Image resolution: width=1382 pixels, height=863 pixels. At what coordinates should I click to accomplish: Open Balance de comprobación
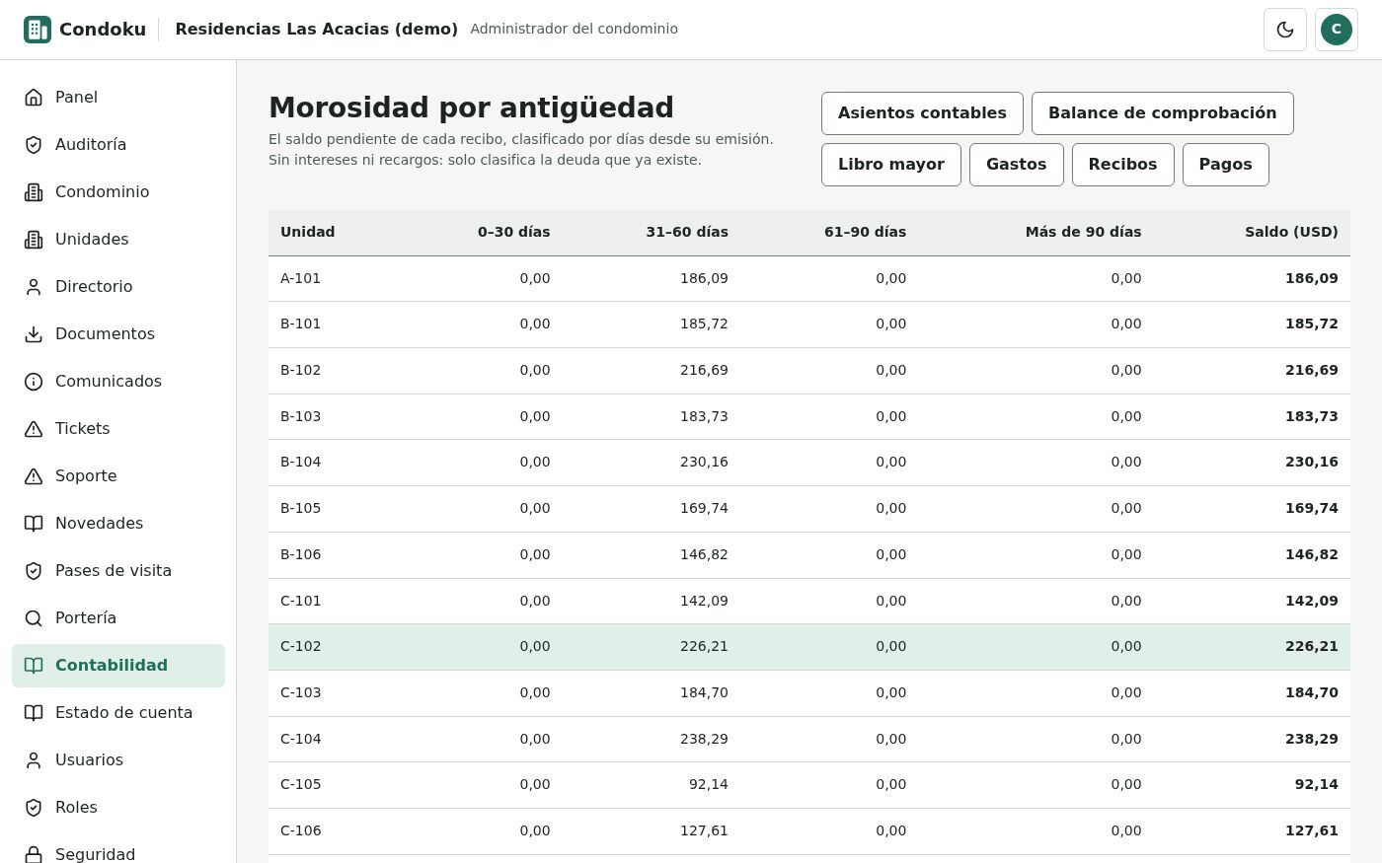coord(1162,113)
